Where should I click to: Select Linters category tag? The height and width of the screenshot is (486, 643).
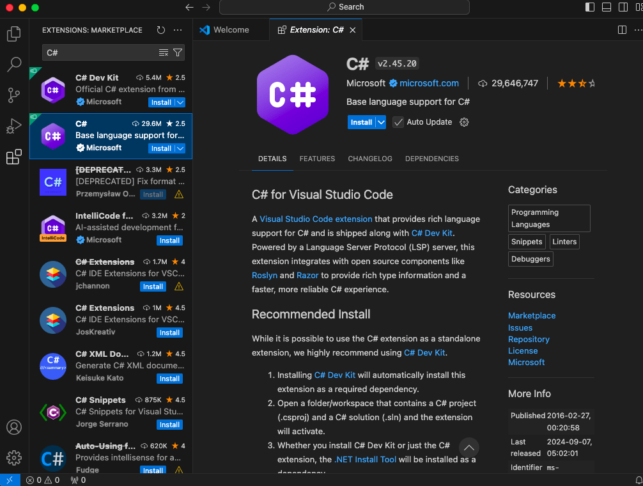pos(564,242)
